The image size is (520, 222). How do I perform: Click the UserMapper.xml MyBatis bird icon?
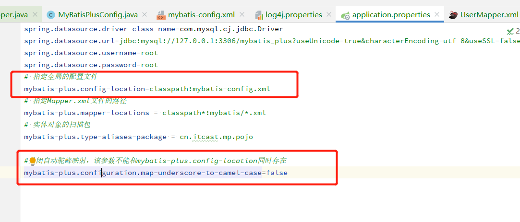coord(453,15)
